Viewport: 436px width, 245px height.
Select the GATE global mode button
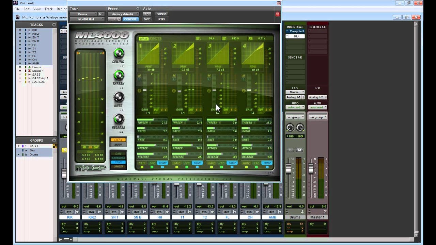[x=118, y=154]
